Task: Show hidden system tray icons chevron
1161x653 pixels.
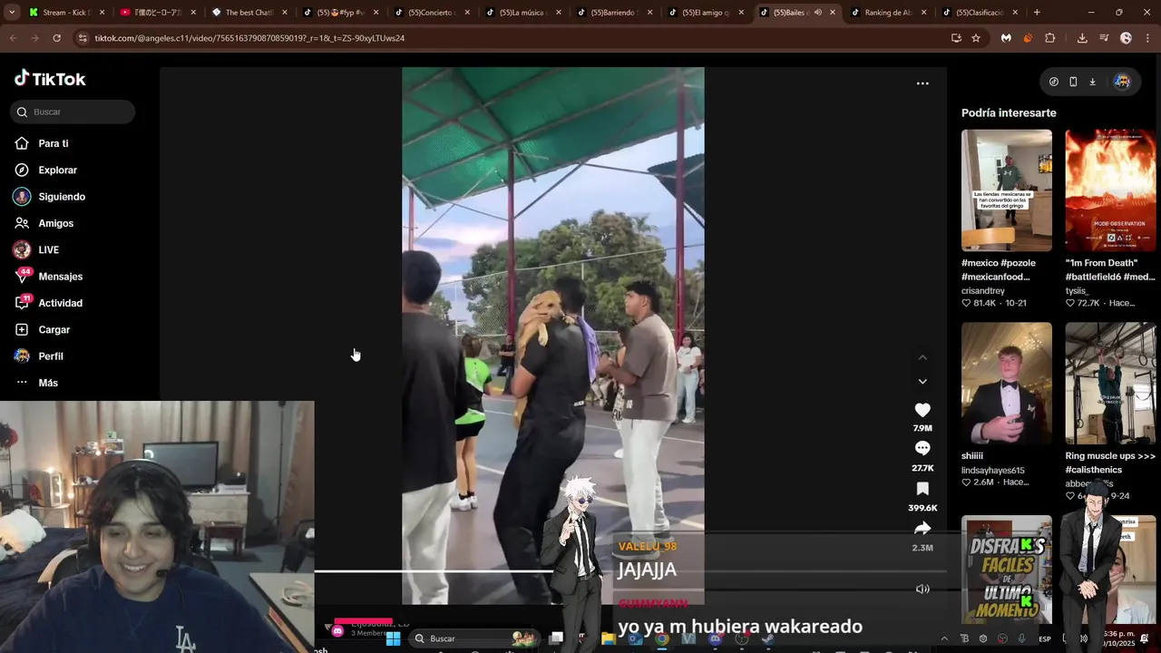Action: pos(944,638)
